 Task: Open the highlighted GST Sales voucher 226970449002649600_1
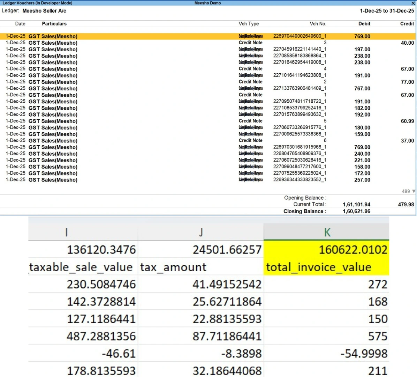[x=139, y=36]
